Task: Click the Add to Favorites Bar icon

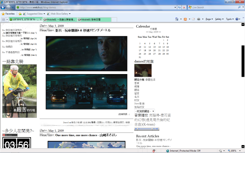Action: 20,14
